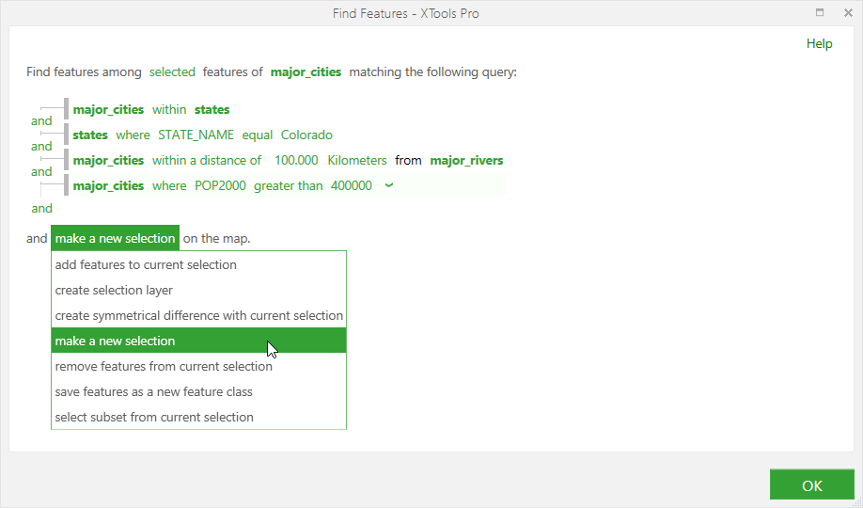Click major_cities layer in header sentence
The width and height of the screenshot is (863, 508).
tap(306, 72)
